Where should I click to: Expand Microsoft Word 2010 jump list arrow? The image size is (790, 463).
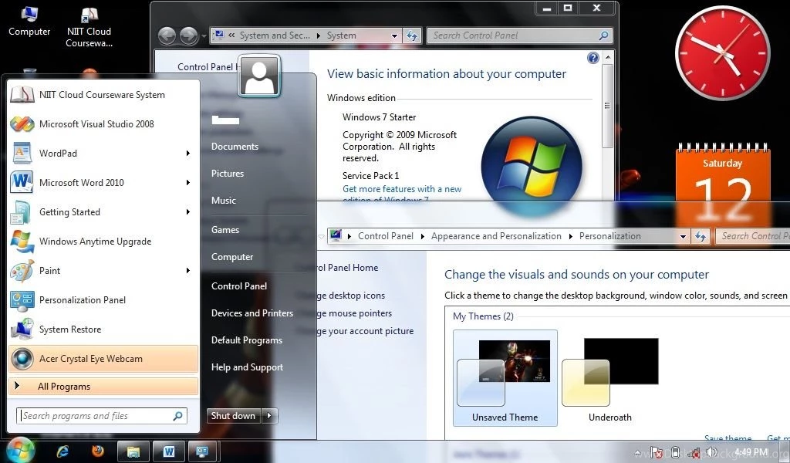point(188,182)
